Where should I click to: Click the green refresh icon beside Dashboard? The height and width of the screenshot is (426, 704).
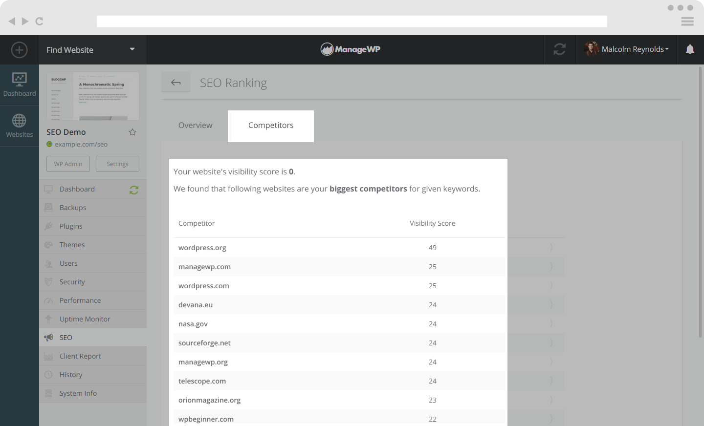pos(134,190)
